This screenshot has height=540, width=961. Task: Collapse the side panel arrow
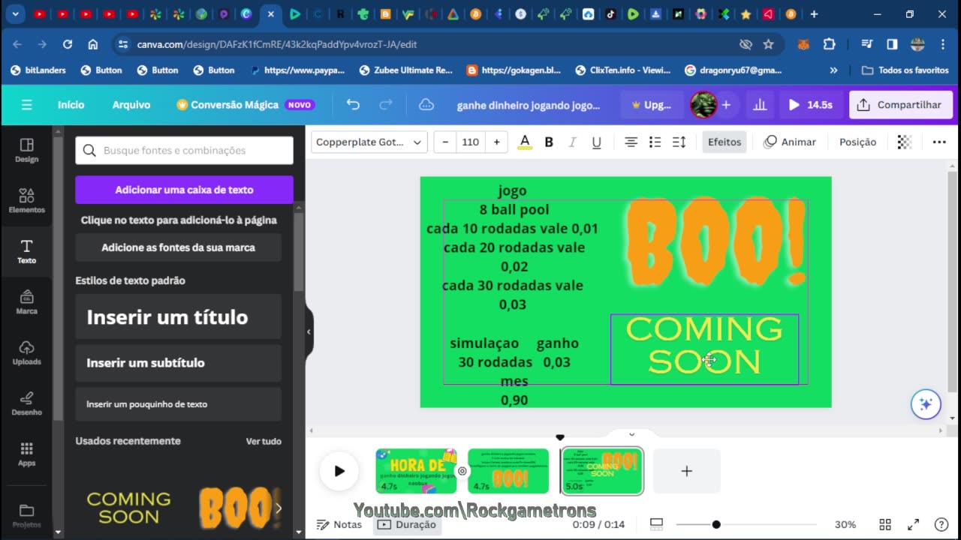309,331
